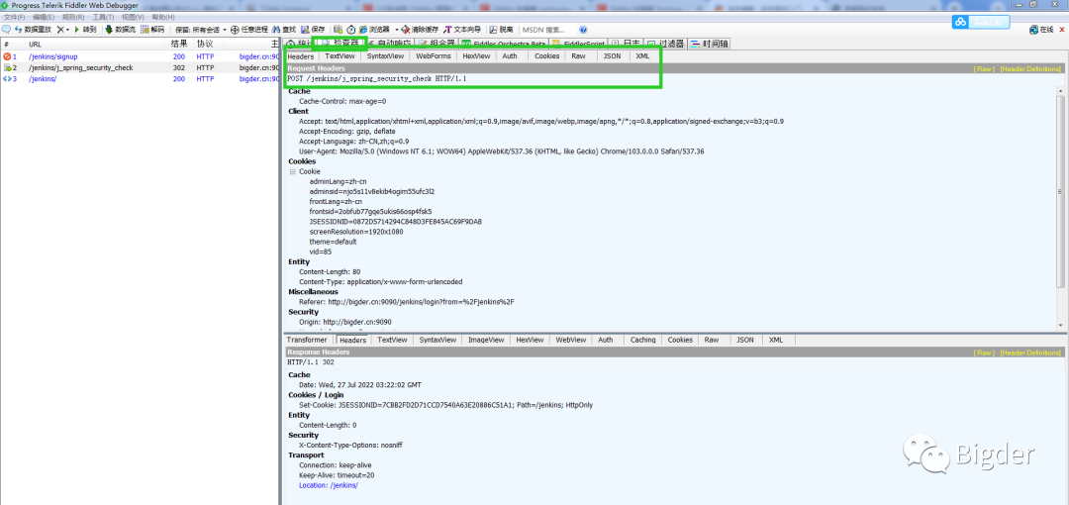This screenshot has height=505, width=1069.
Task: Click the [Raw] link in Request Headers
Action: [x=984, y=69]
